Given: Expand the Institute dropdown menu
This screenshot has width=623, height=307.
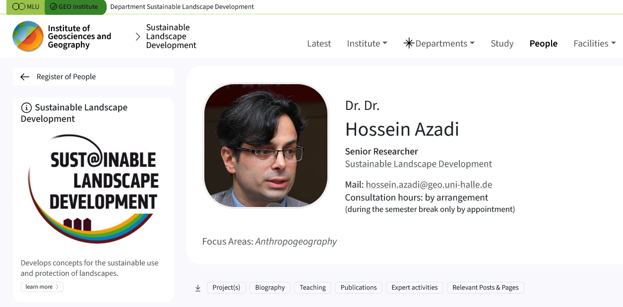Looking at the screenshot, I should pos(367,43).
